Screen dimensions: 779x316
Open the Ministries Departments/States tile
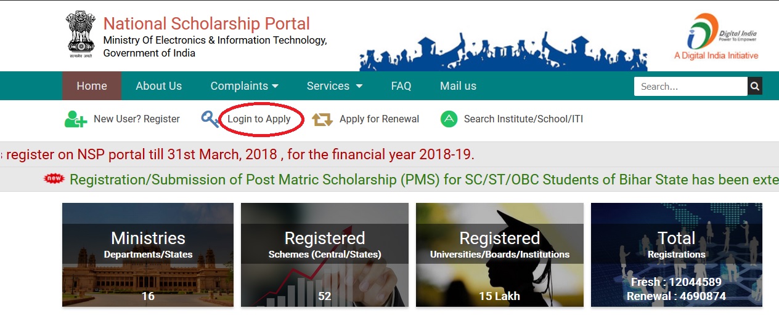tap(148, 255)
